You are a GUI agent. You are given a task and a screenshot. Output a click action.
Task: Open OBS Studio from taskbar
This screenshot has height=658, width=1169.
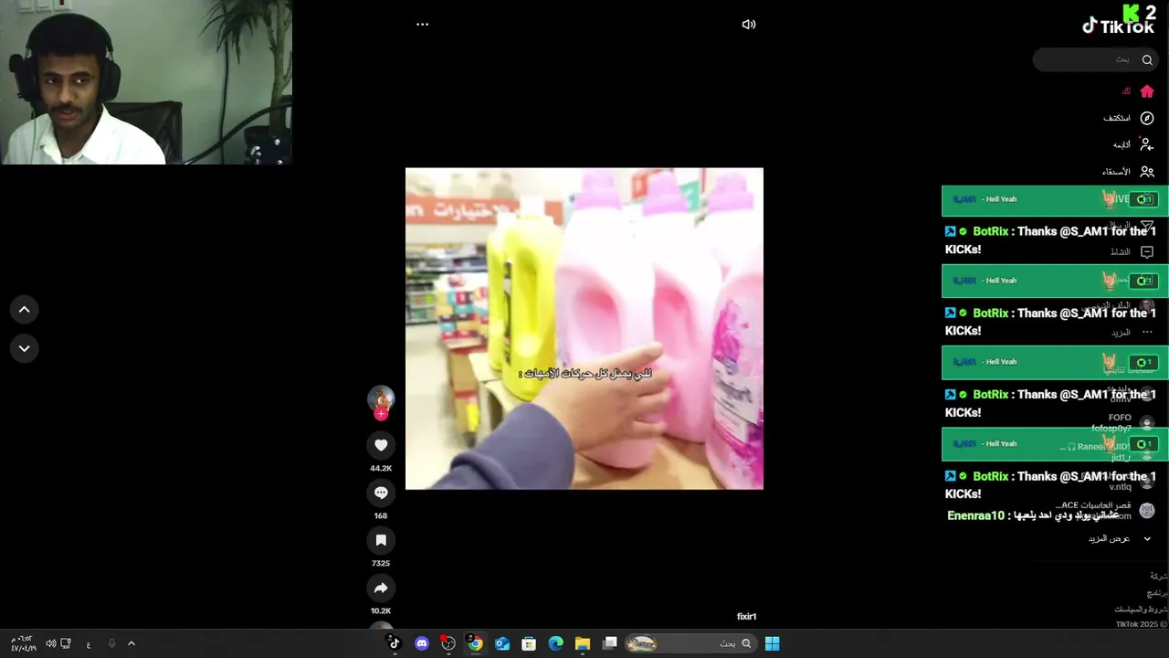[x=448, y=643]
